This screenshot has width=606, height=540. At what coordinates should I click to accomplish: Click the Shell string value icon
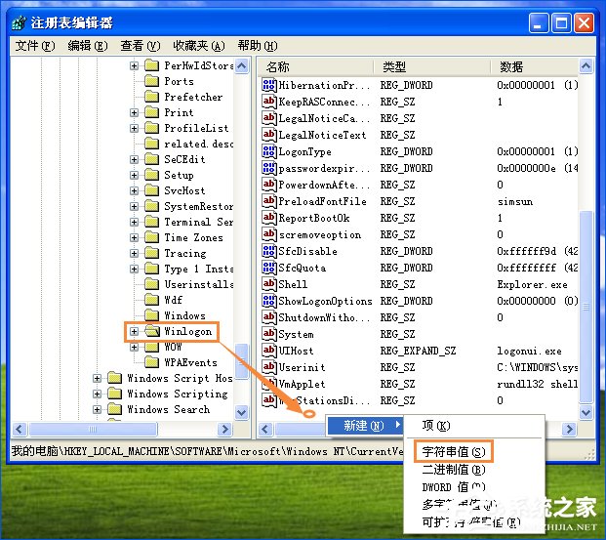(269, 284)
